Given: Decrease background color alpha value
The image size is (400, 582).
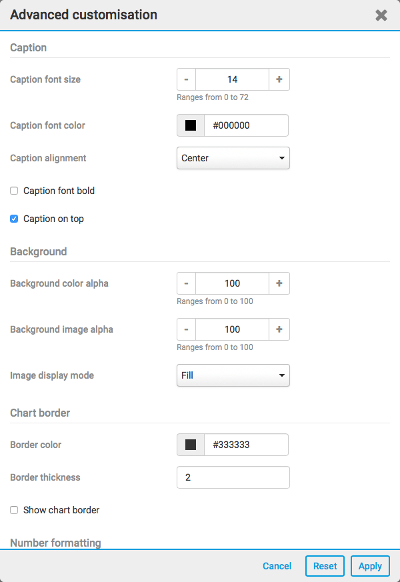Looking at the screenshot, I should [186, 283].
